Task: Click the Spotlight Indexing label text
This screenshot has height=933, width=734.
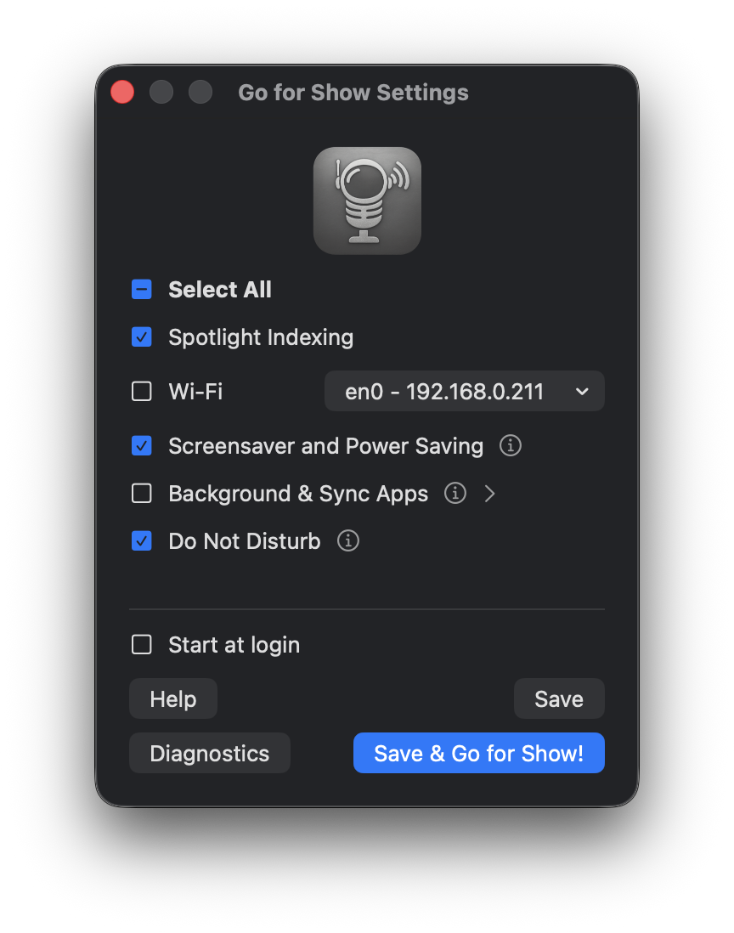Action: [261, 337]
